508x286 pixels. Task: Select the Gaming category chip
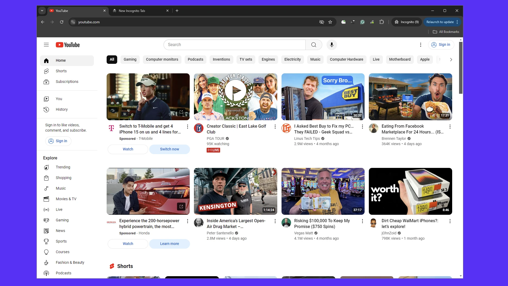[x=130, y=59]
